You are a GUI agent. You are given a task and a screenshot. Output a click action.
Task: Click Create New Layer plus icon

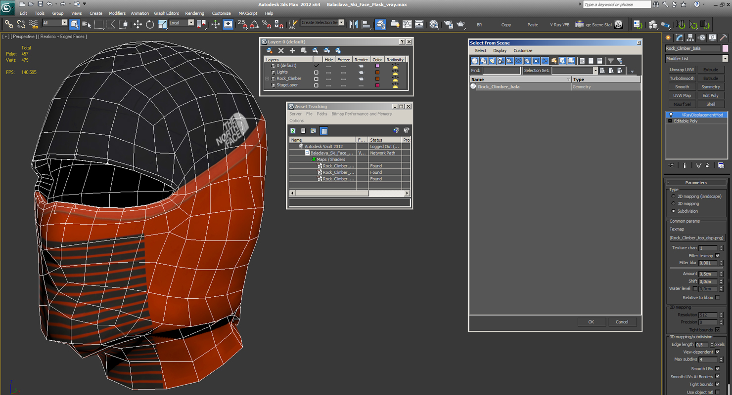292,50
